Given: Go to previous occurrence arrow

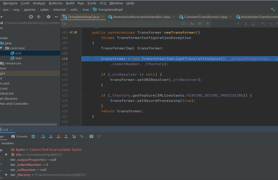Looking at the screenshot, I should click(238, 24).
